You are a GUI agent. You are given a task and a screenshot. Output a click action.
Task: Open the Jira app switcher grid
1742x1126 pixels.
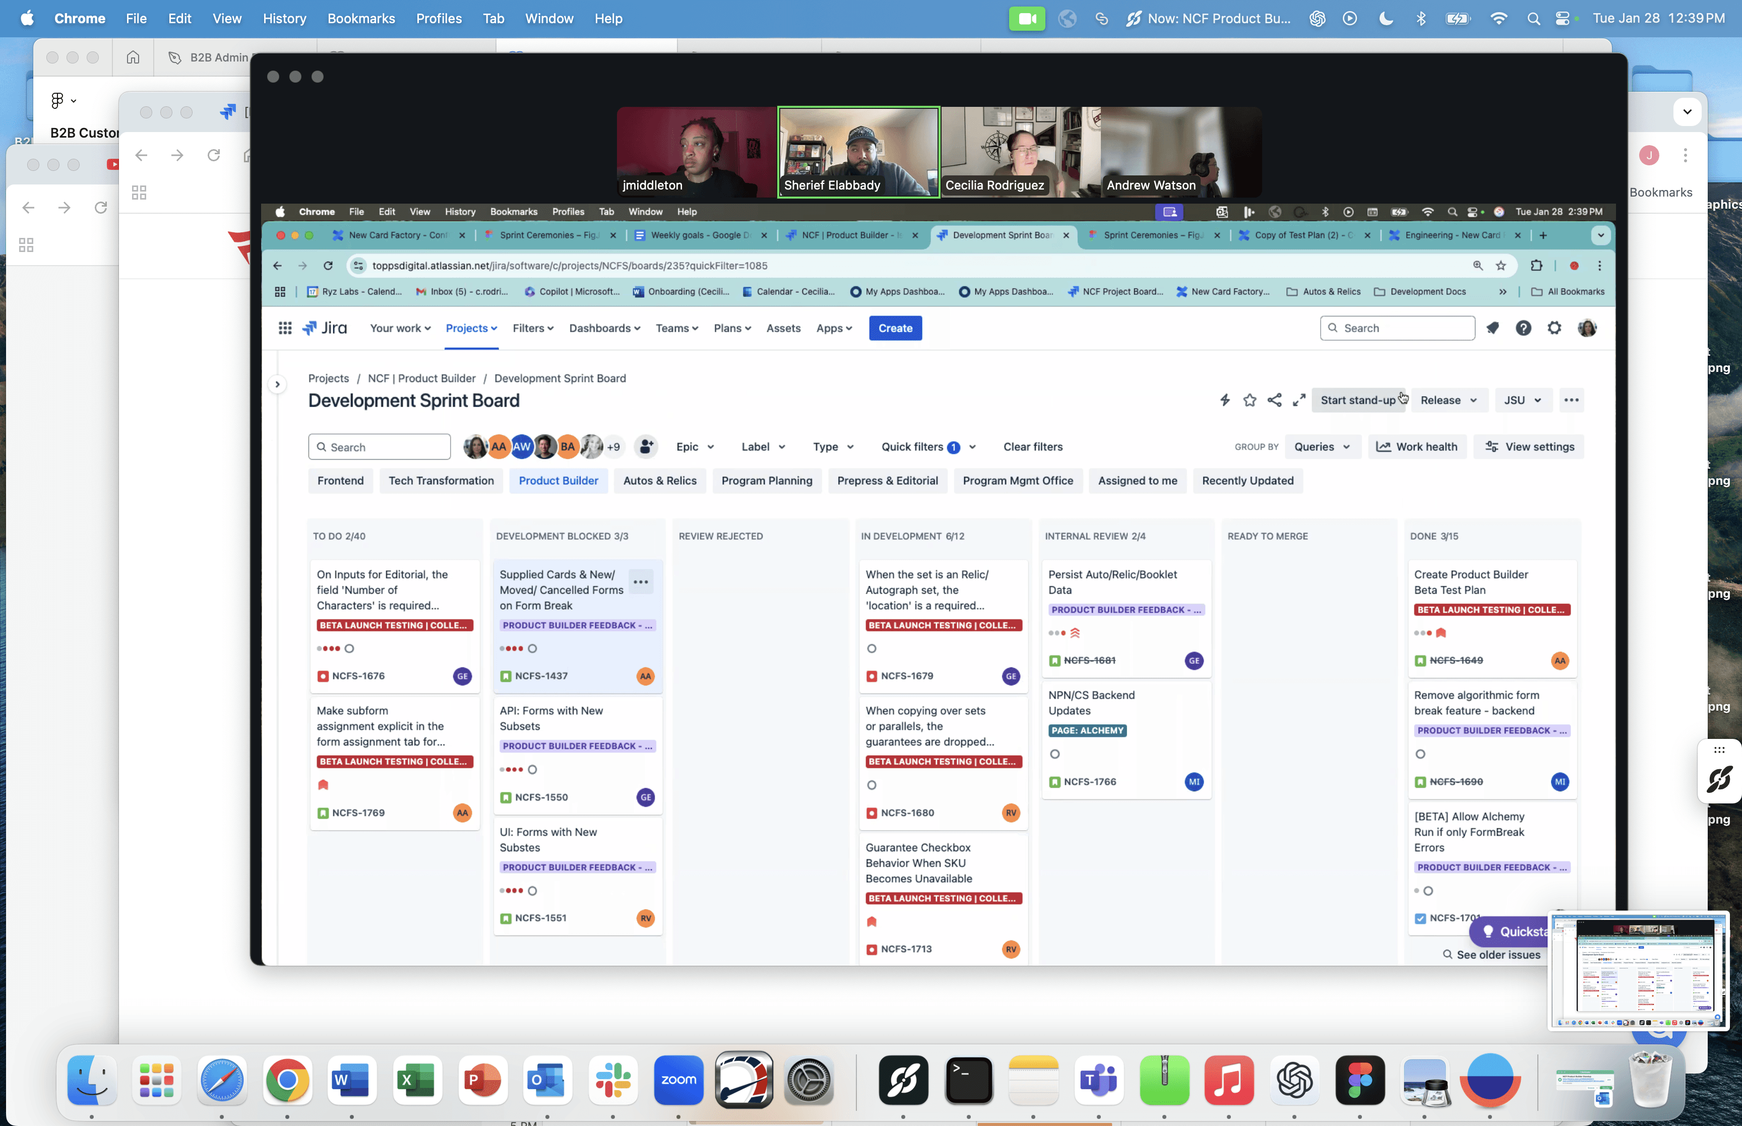pos(285,328)
